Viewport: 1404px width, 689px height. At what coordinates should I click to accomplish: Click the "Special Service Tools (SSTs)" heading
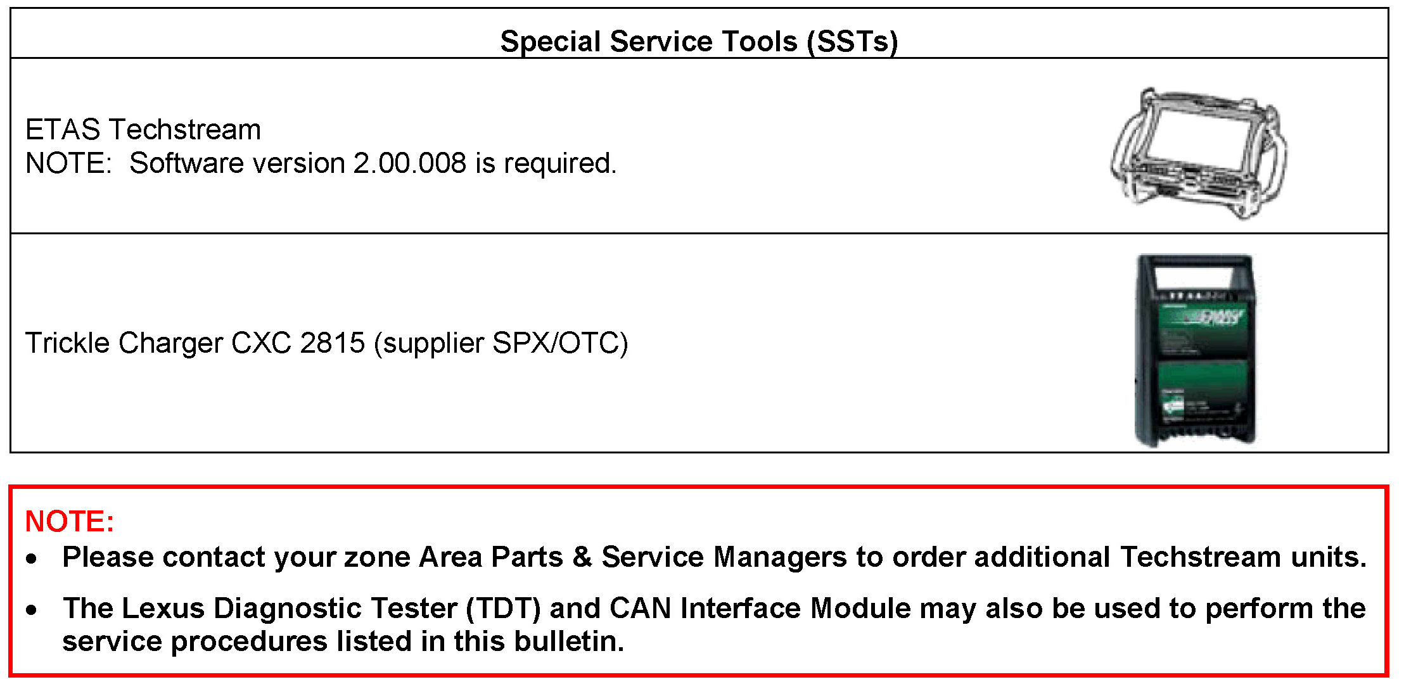point(699,42)
